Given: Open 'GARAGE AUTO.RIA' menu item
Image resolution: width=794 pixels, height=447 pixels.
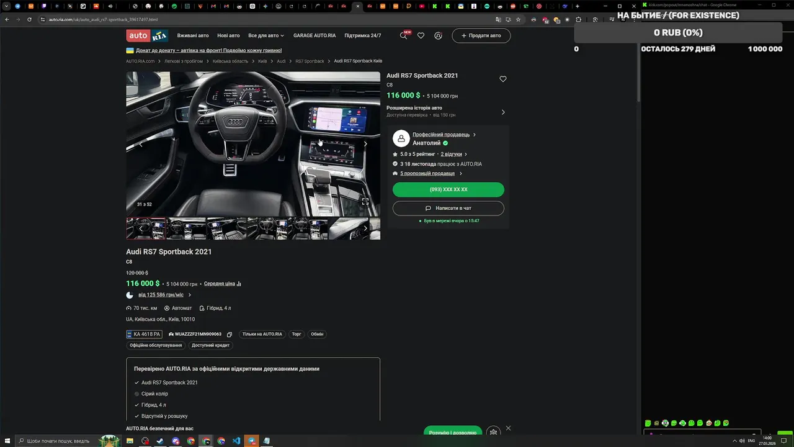Looking at the screenshot, I should coord(314,35).
